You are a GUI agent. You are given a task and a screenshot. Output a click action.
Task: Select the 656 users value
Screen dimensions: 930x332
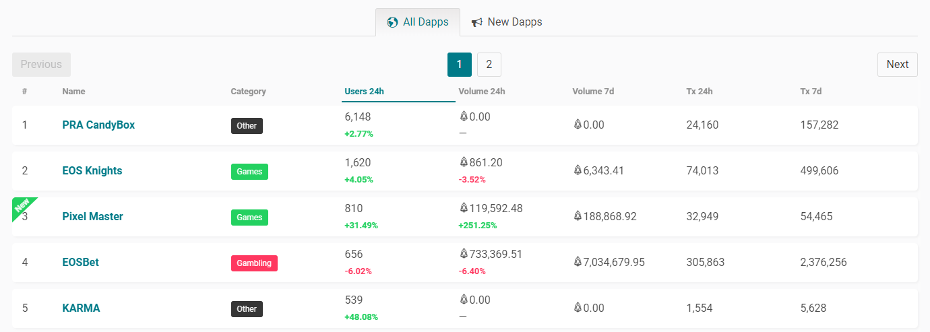point(354,255)
